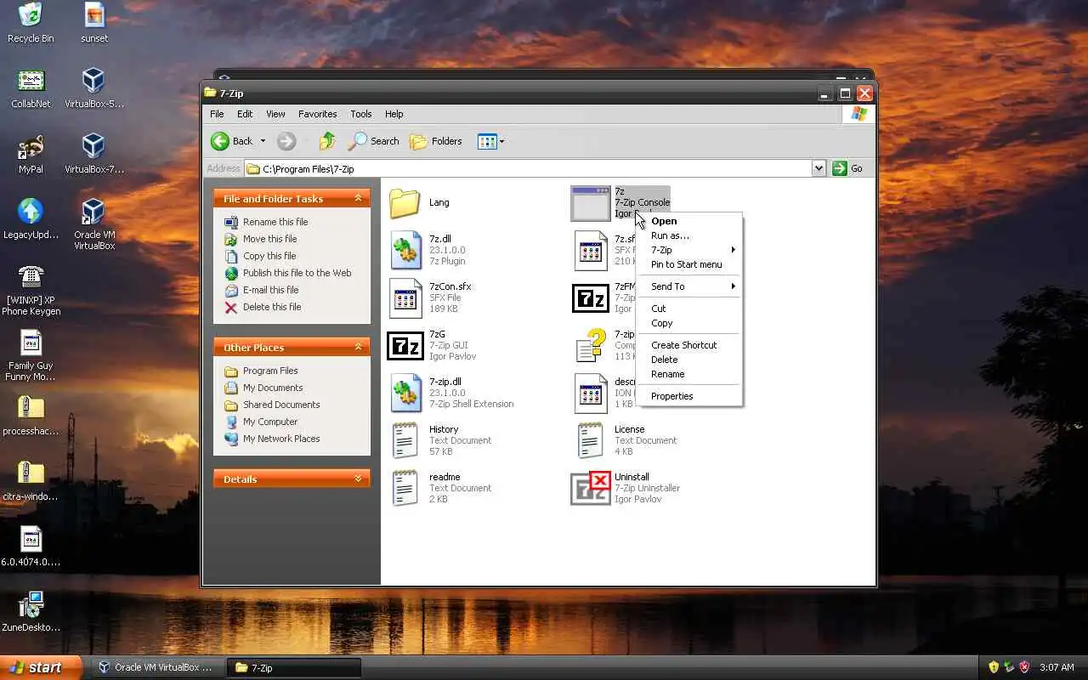The width and height of the screenshot is (1088, 680).
Task: Select the License text document icon
Action: pos(591,440)
